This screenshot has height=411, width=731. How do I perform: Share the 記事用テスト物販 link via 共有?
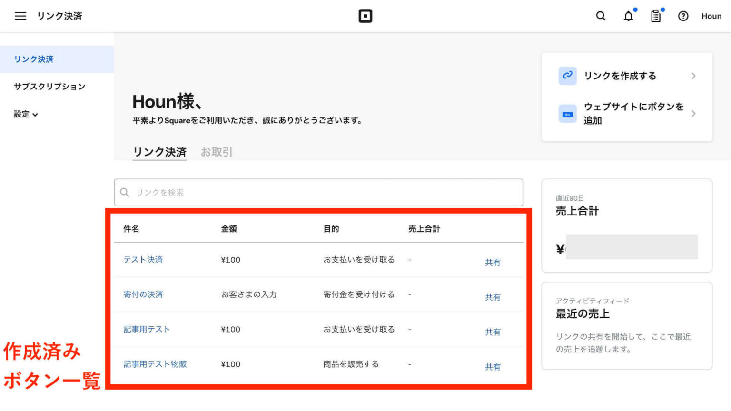[x=493, y=367]
